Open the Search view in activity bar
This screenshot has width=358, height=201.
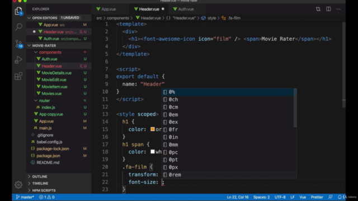pyautogui.click(x=18, y=27)
